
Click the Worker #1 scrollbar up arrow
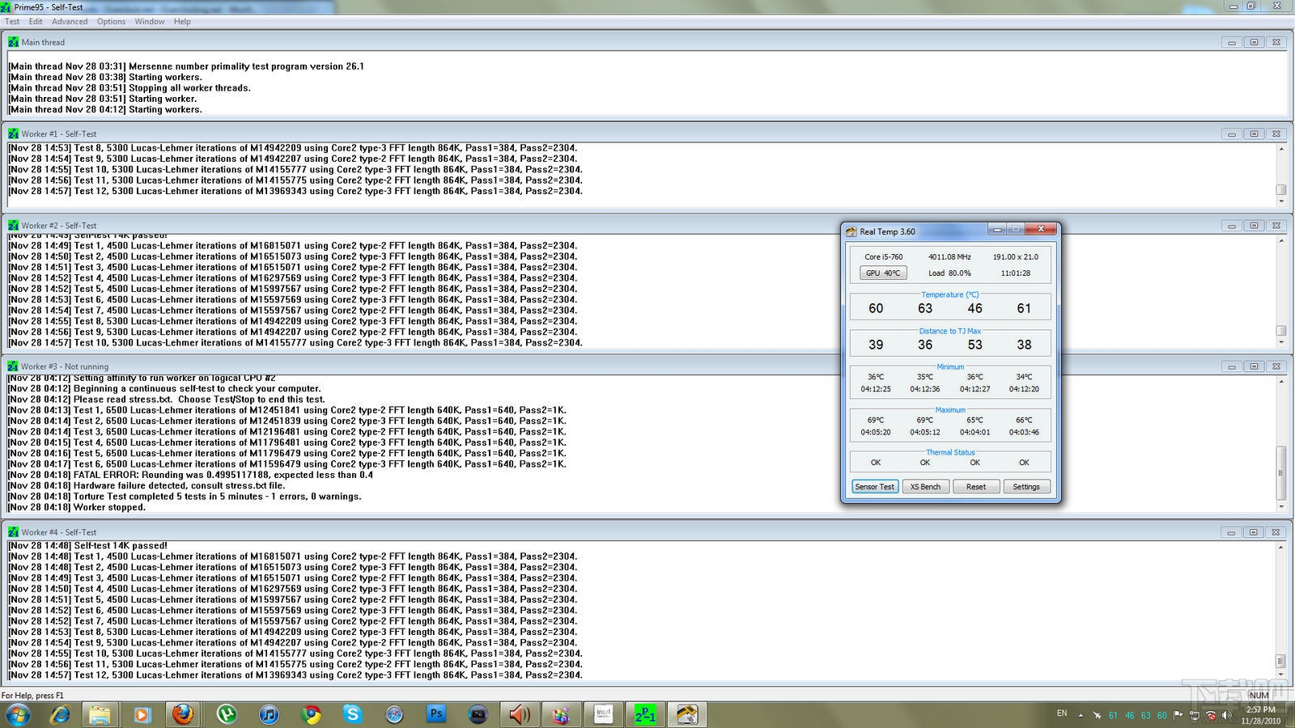click(x=1280, y=149)
